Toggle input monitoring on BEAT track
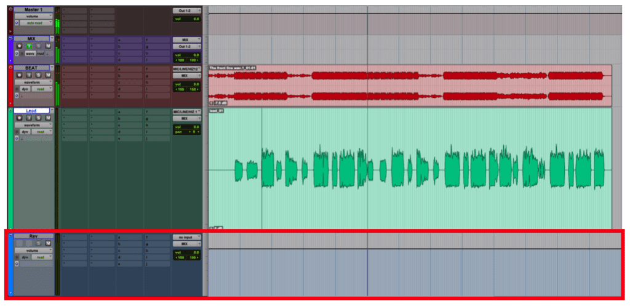Viewport: 630px width, 306px height. pyautogui.click(x=28, y=75)
